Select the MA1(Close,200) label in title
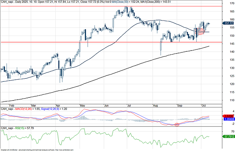This screenshot has height=151, width=235. click(157, 2)
